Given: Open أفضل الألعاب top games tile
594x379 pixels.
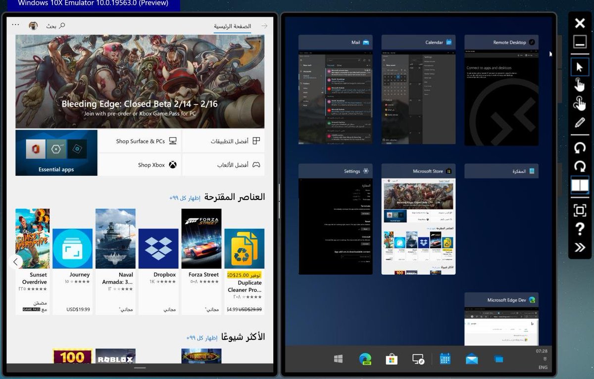Looking at the screenshot, I should pyautogui.click(x=223, y=165).
